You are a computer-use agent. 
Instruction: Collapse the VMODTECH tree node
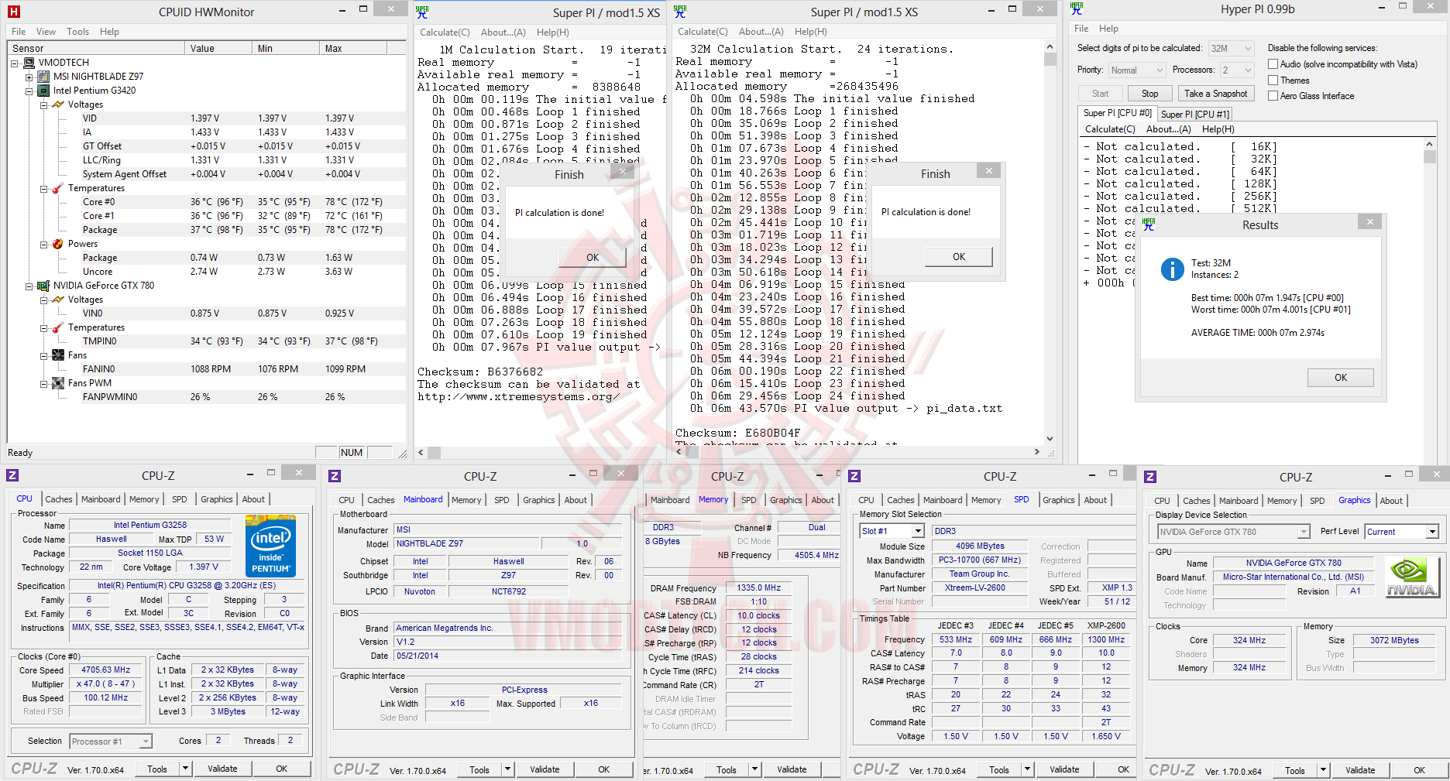click(15, 63)
